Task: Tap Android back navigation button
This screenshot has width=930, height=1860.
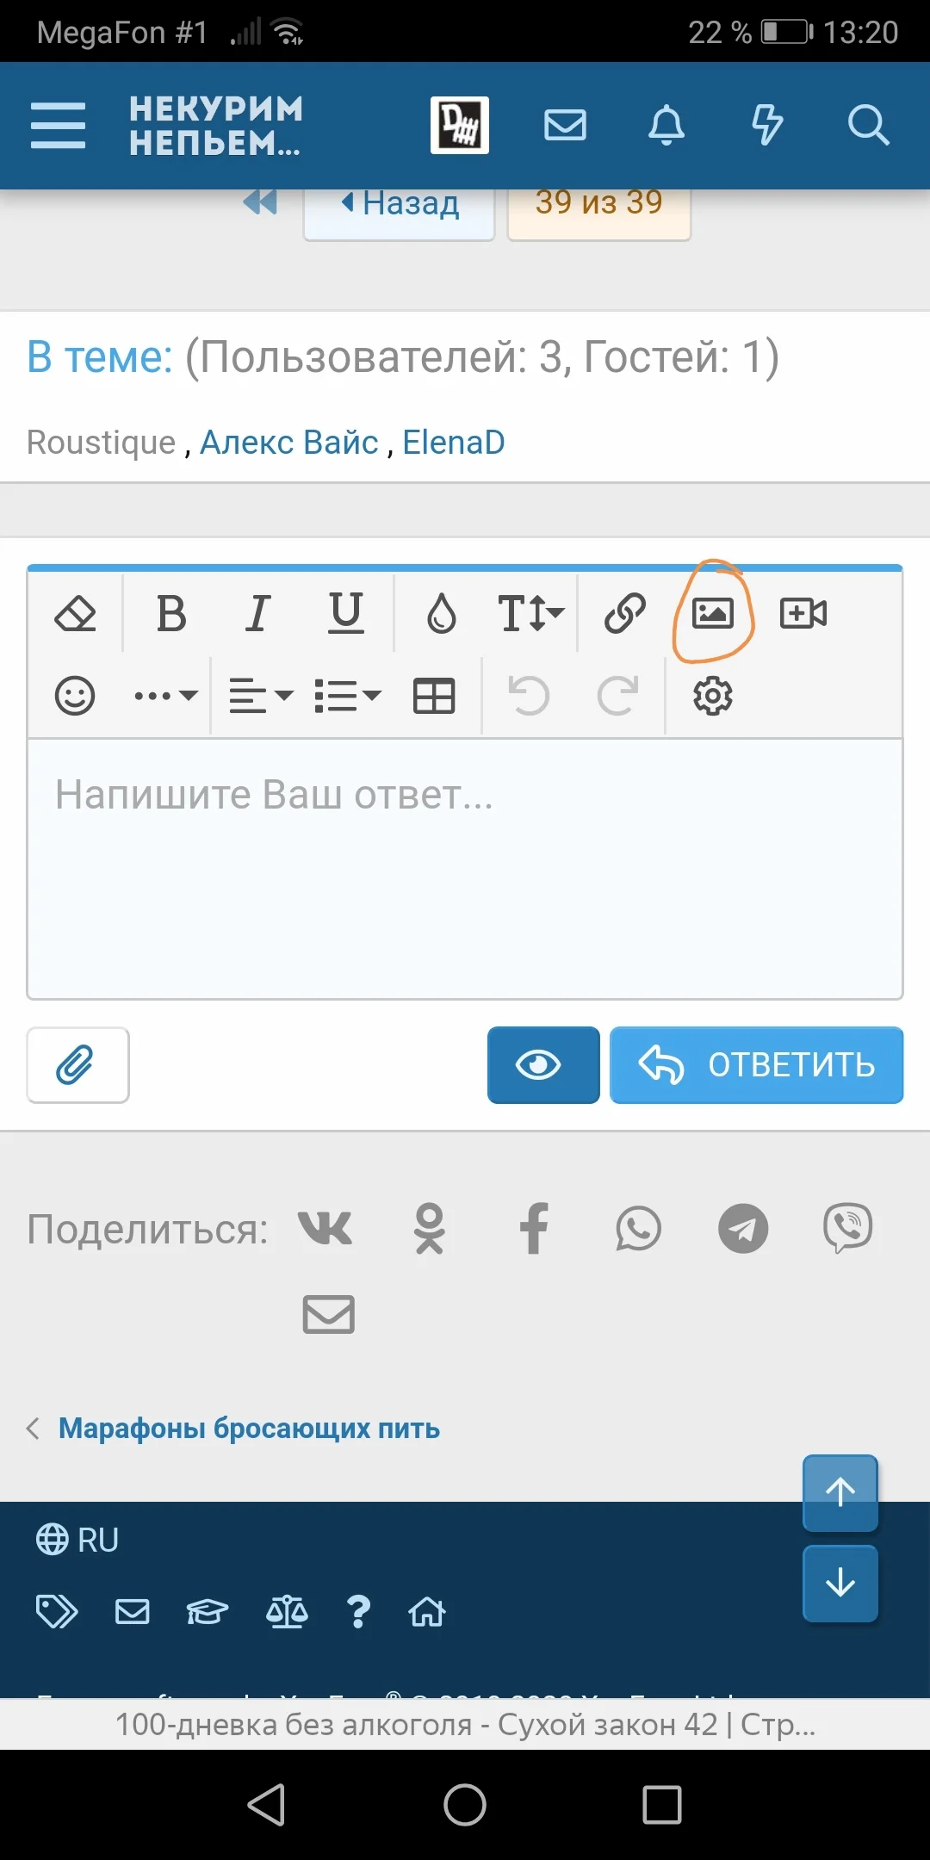Action: tap(267, 1804)
